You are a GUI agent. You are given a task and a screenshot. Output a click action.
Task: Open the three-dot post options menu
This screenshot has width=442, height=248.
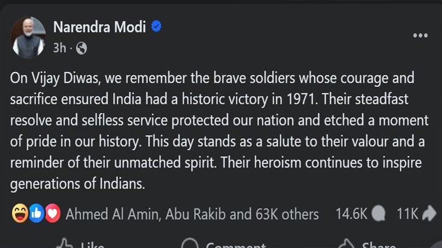[420, 35]
